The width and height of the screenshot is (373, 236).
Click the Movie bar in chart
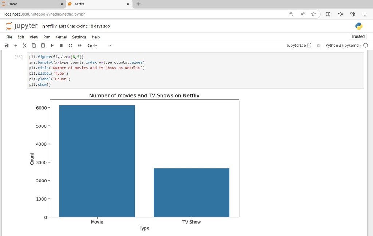pos(97,161)
